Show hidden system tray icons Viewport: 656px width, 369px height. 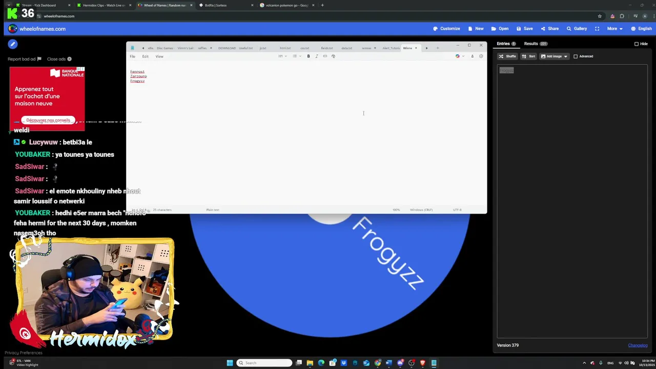[x=584, y=363]
